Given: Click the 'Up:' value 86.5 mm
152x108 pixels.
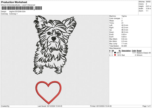Looking at the screenshot, I should tap(125, 30).
